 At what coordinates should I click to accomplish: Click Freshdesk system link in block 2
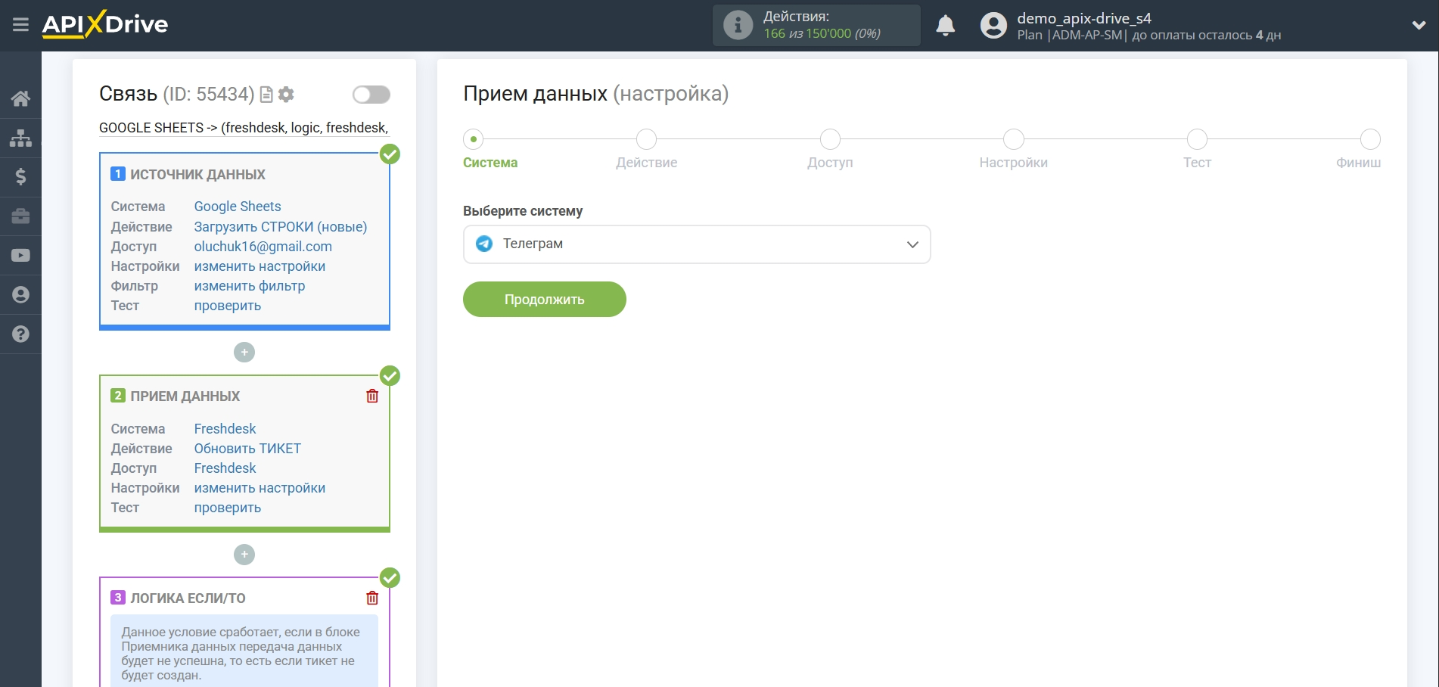[x=225, y=429]
